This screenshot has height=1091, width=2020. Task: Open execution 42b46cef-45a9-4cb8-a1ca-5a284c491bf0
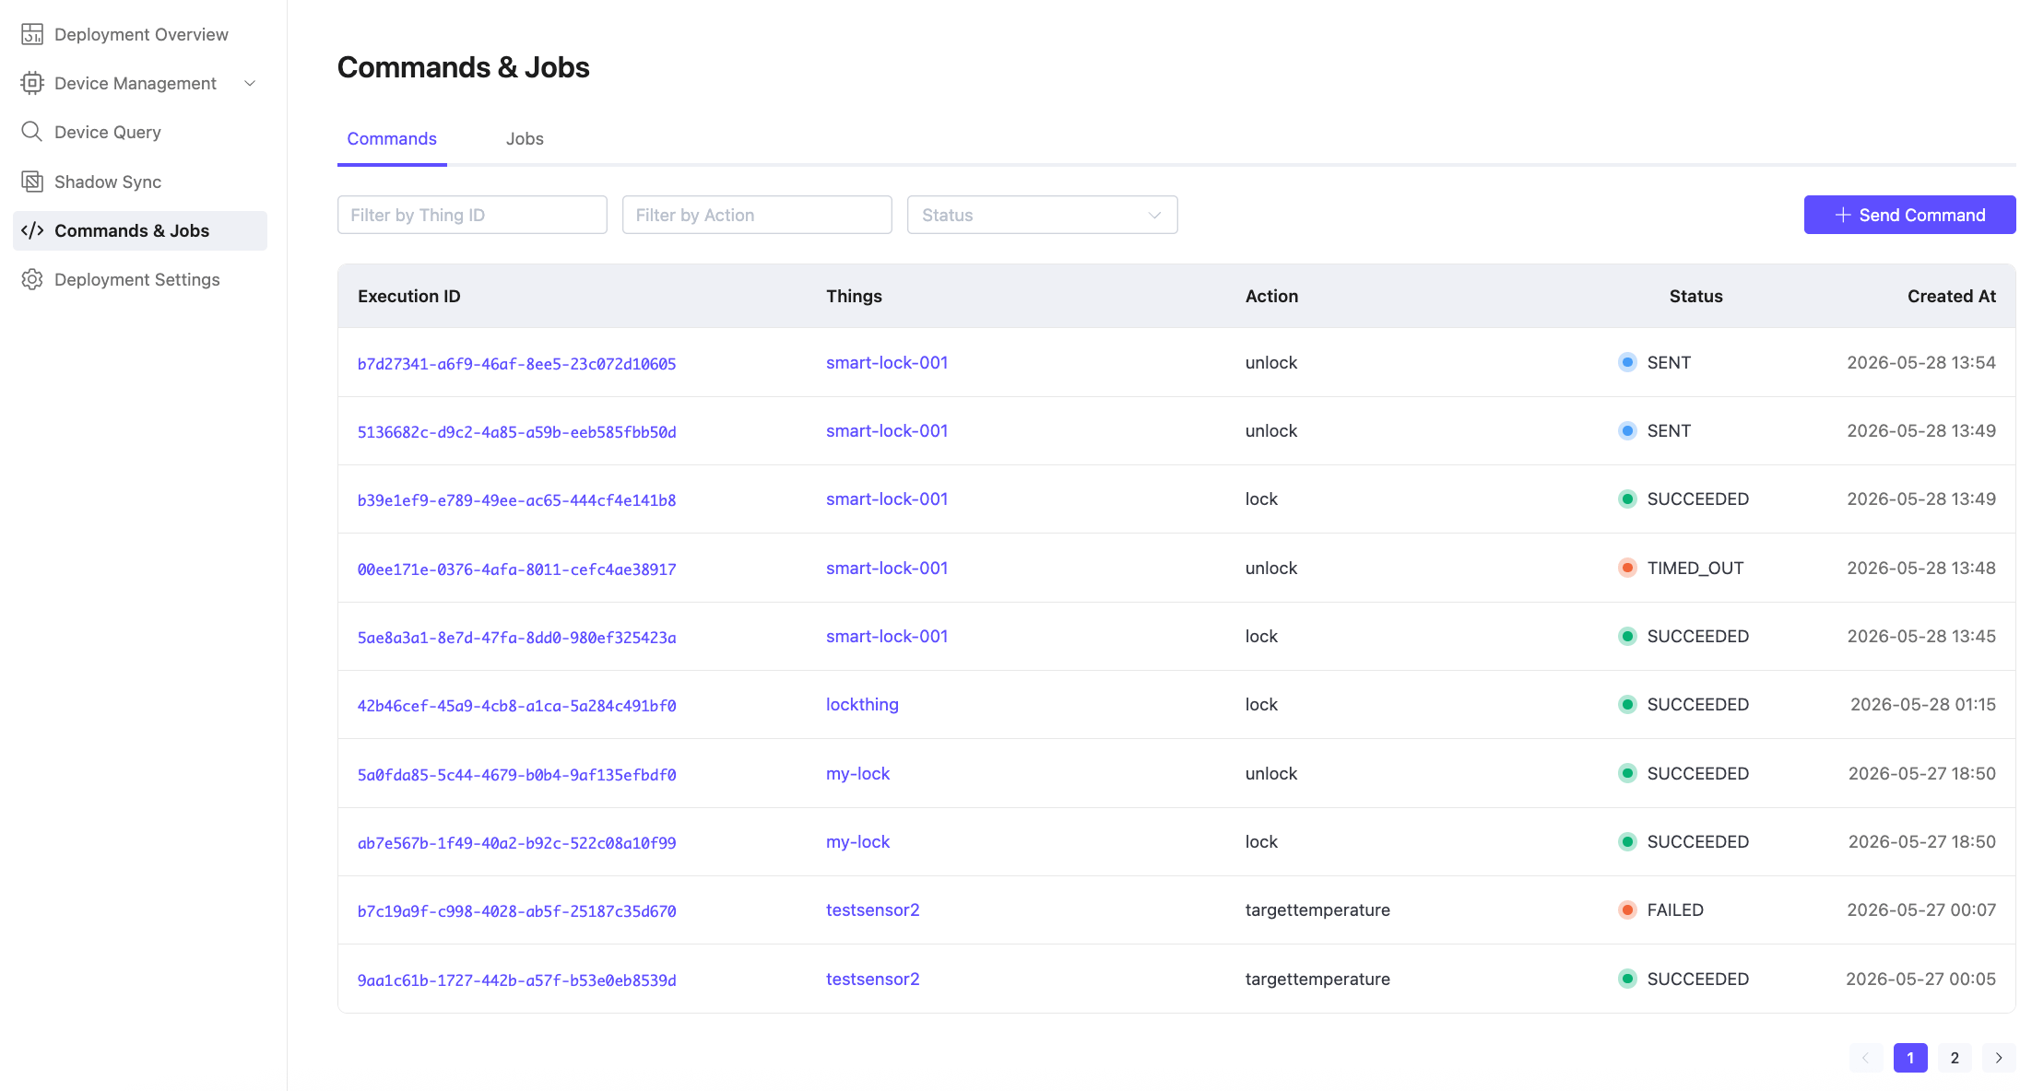(x=516, y=706)
